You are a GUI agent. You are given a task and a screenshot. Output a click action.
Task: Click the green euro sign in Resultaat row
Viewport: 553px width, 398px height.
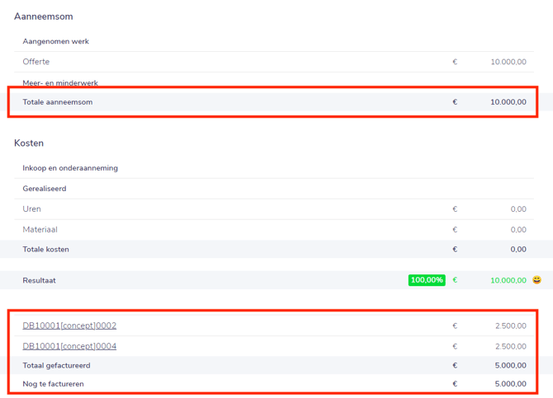pyautogui.click(x=455, y=280)
